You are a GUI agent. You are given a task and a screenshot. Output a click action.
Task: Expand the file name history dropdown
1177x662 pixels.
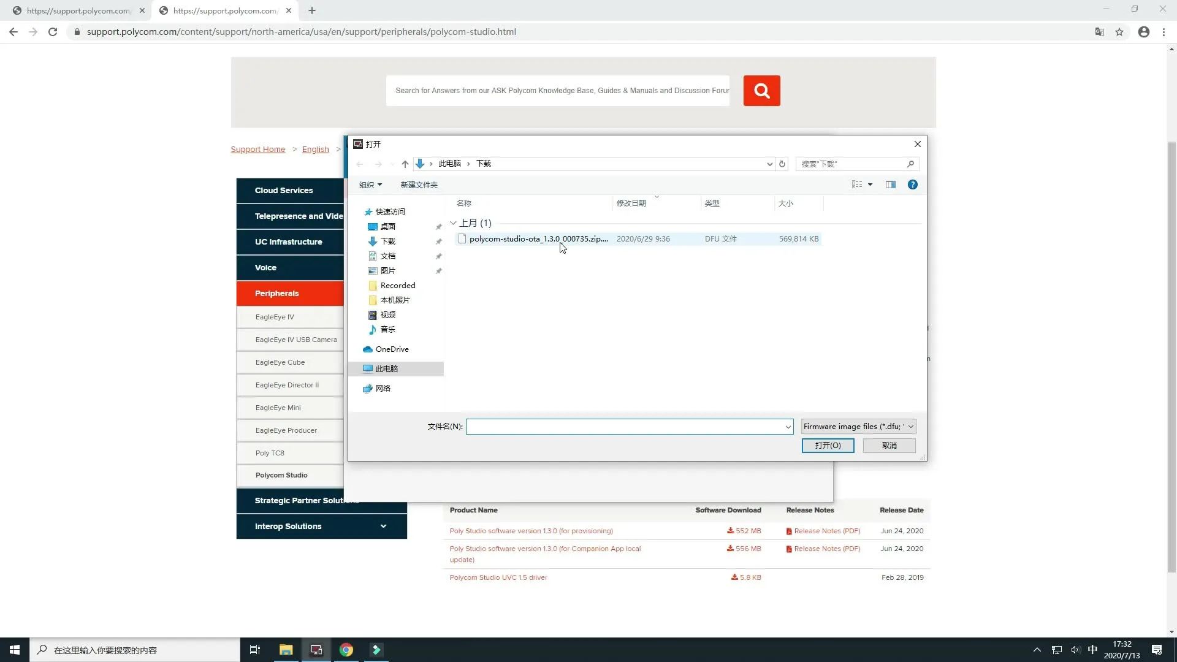(788, 427)
